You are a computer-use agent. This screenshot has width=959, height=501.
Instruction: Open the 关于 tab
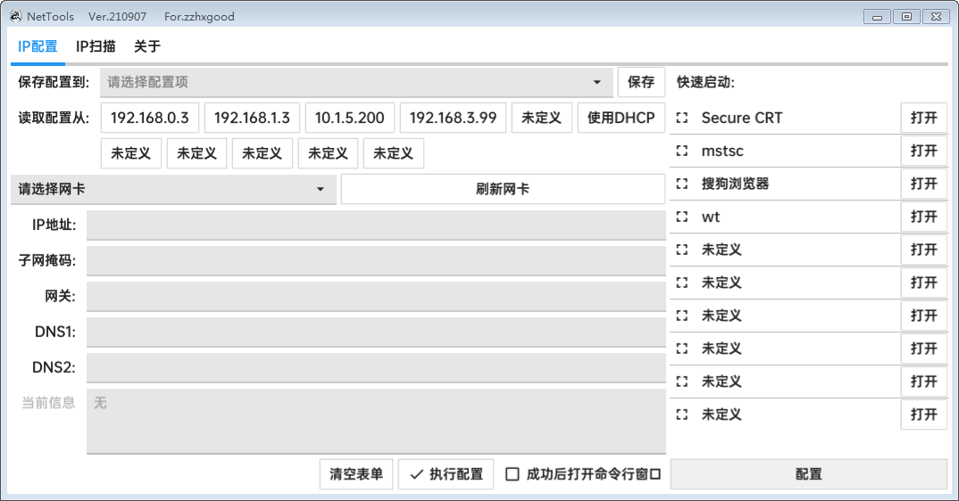point(147,46)
